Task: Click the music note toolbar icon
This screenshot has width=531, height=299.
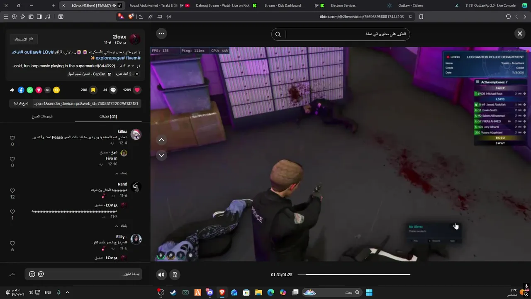Action: (48, 17)
